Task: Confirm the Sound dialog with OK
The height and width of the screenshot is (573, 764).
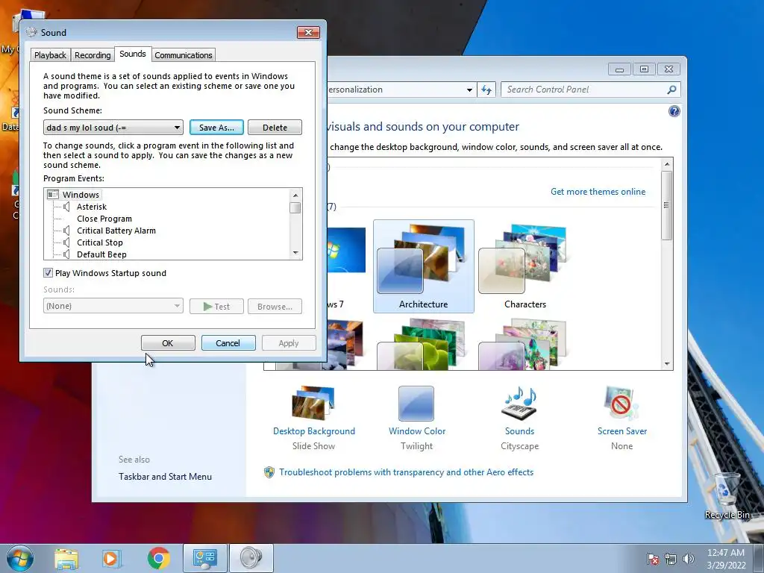Action: tap(168, 343)
